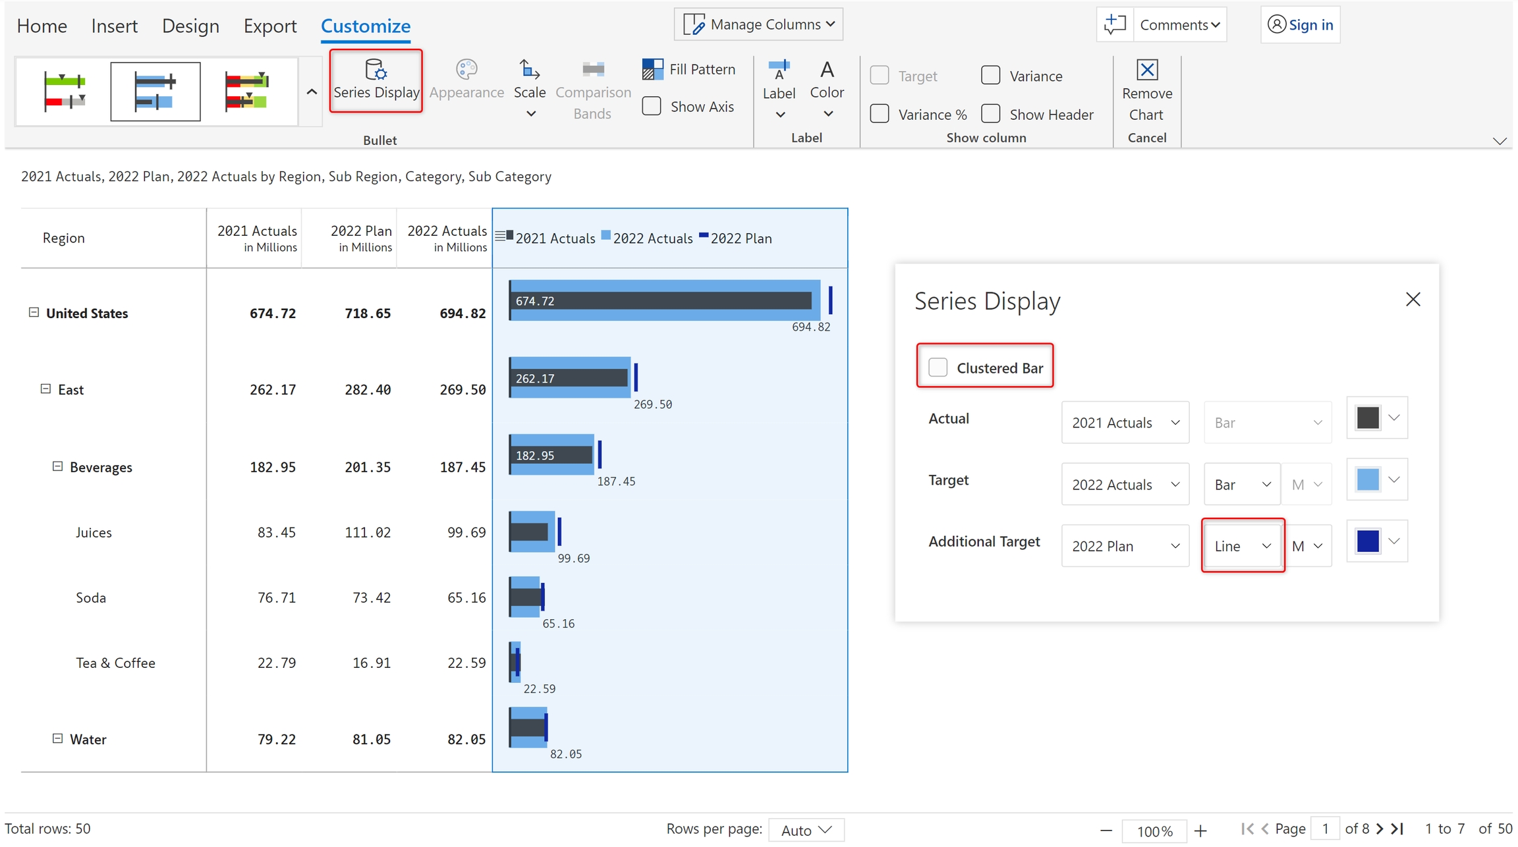
Task: Enable the Clustered Bar checkbox
Action: click(x=938, y=368)
